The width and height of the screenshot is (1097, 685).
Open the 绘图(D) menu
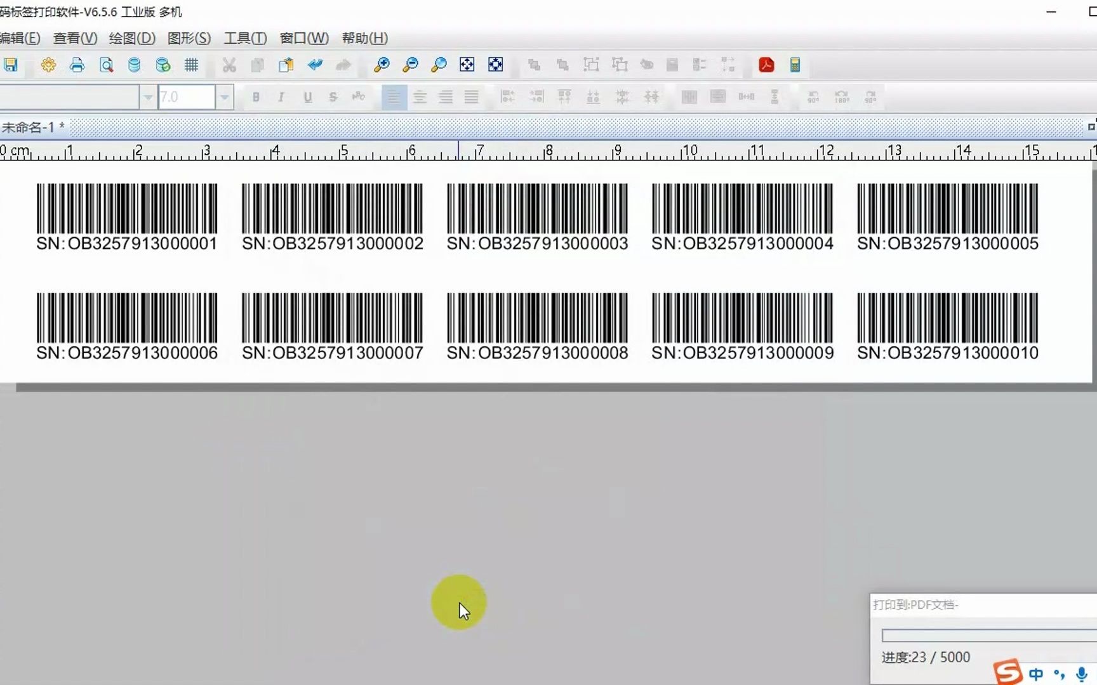click(132, 38)
